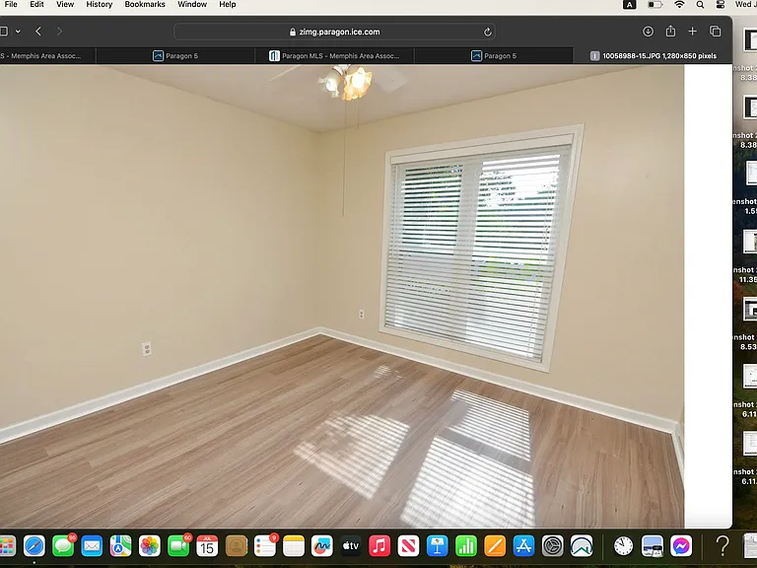Open the Bookmarks menu
This screenshot has width=757, height=568.
pyautogui.click(x=145, y=4)
